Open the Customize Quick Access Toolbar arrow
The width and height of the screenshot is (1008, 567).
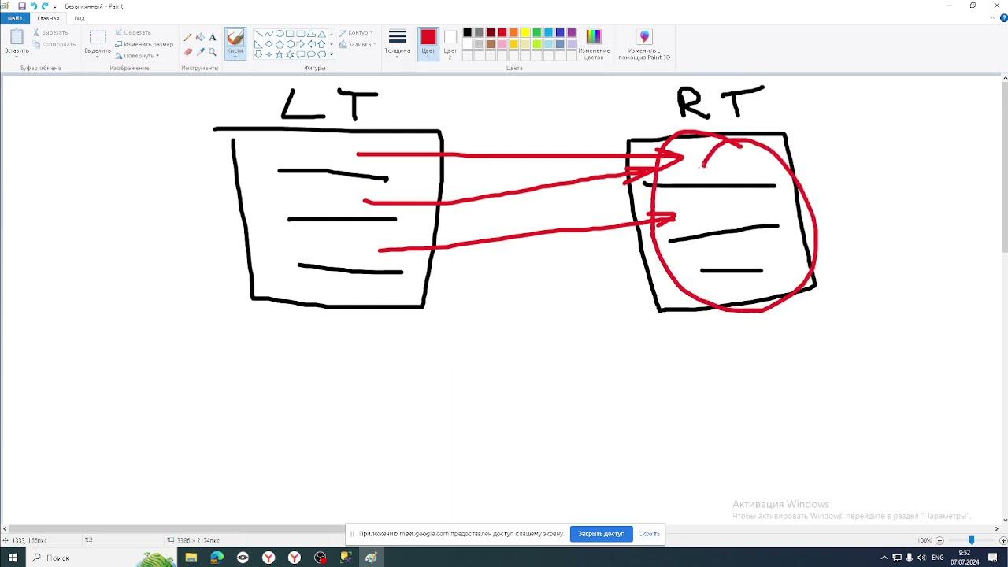55,6
